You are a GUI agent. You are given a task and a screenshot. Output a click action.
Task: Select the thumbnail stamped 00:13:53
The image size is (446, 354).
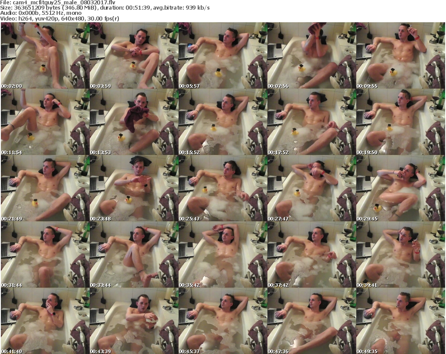click(134, 122)
